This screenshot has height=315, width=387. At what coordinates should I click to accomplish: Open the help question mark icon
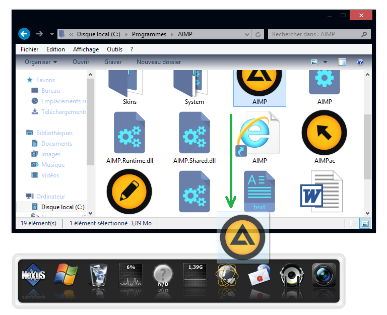360,62
